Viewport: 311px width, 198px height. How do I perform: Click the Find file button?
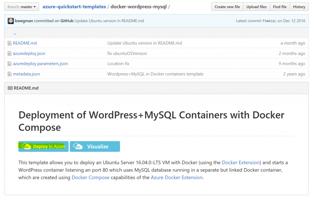point(280,7)
